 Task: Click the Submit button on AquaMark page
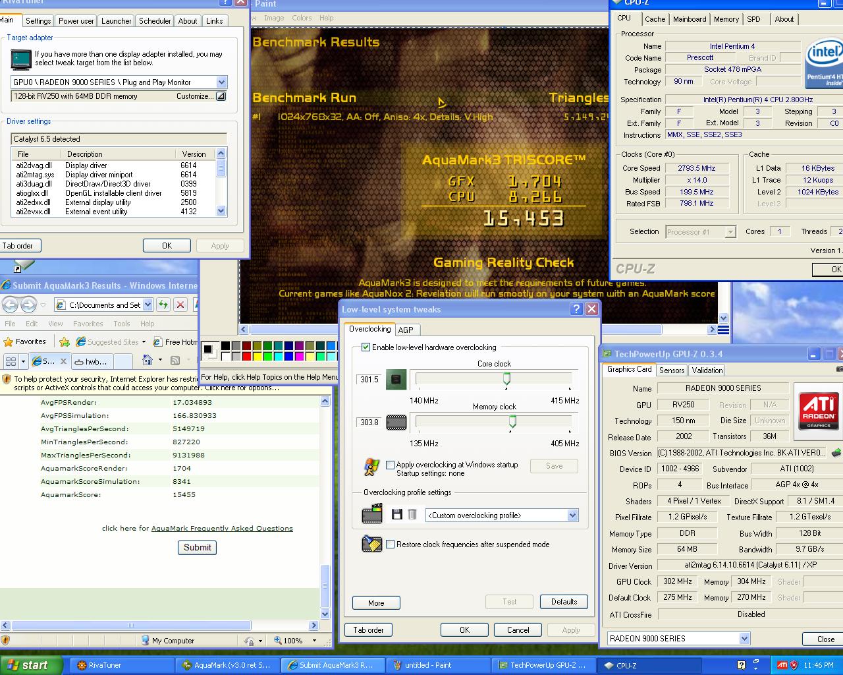coord(197,547)
